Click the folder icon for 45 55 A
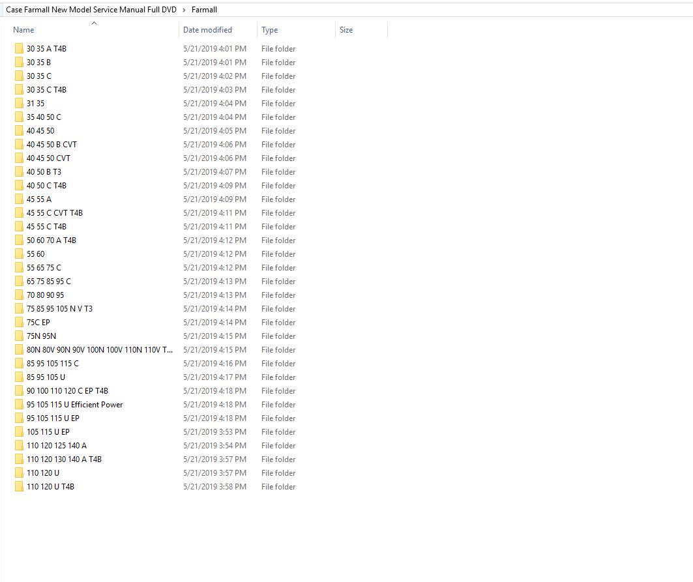This screenshot has height=582, width=693. click(x=18, y=199)
